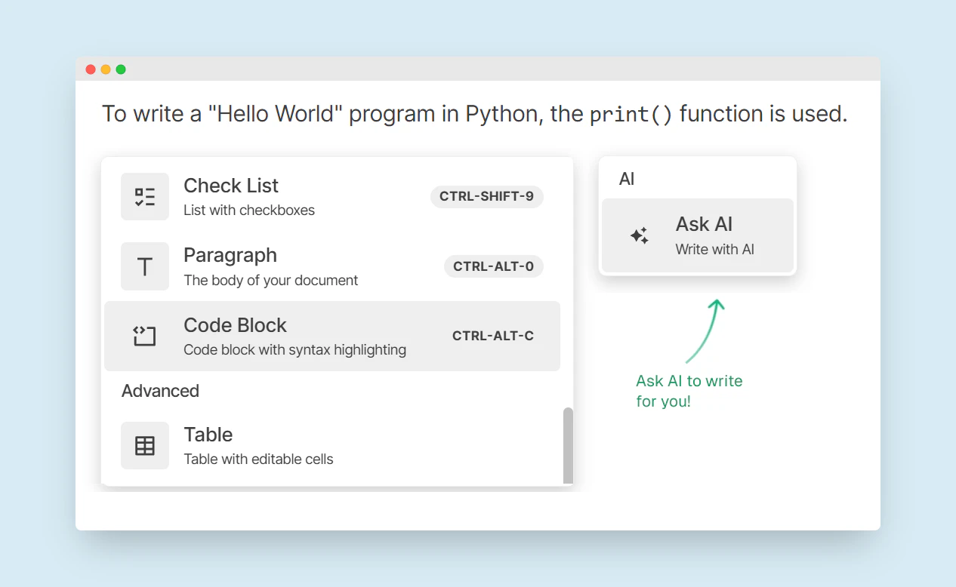Image resolution: width=956 pixels, height=587 pixels.
Task: Click the Ask AI sparkles icon
Action: [639, 235]
